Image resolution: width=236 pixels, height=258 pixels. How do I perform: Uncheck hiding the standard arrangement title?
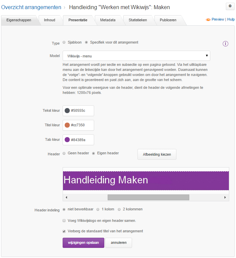64,231
